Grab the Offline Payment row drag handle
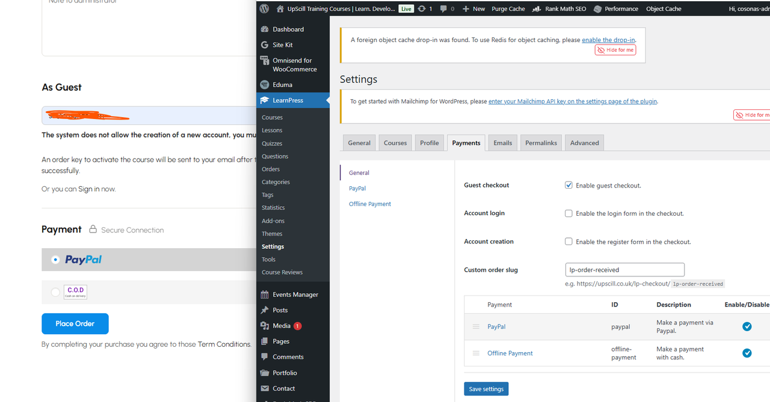The width and height of the screenshot is (770, 402). point(476,353)
